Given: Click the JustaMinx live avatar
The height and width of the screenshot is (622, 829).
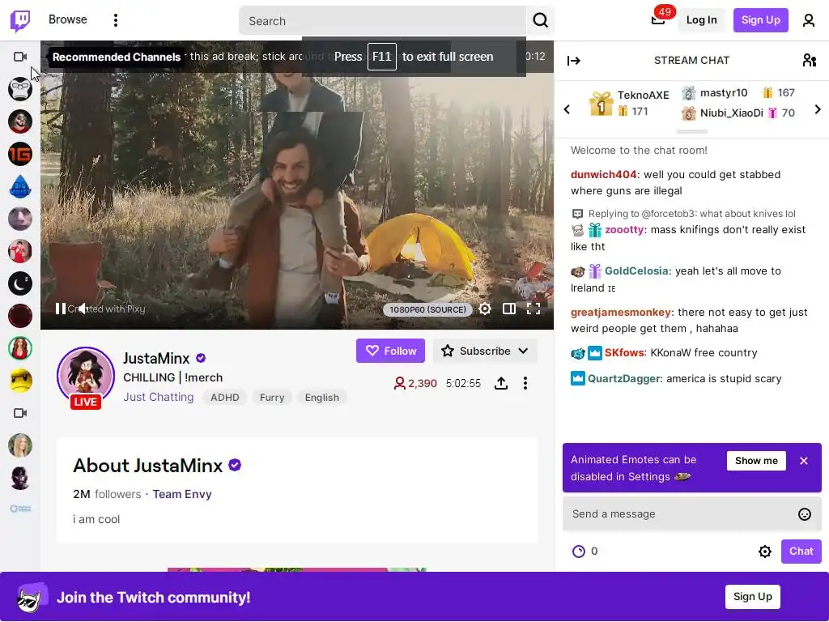Looking at the screenshot, I should (86, 377).
